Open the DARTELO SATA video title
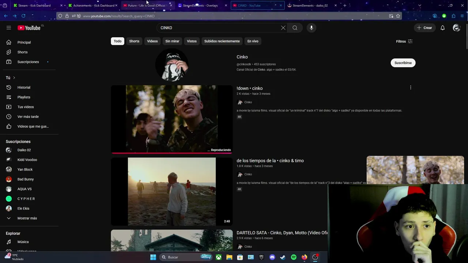Screen dimensions: 468x263 tap(282, 233)
